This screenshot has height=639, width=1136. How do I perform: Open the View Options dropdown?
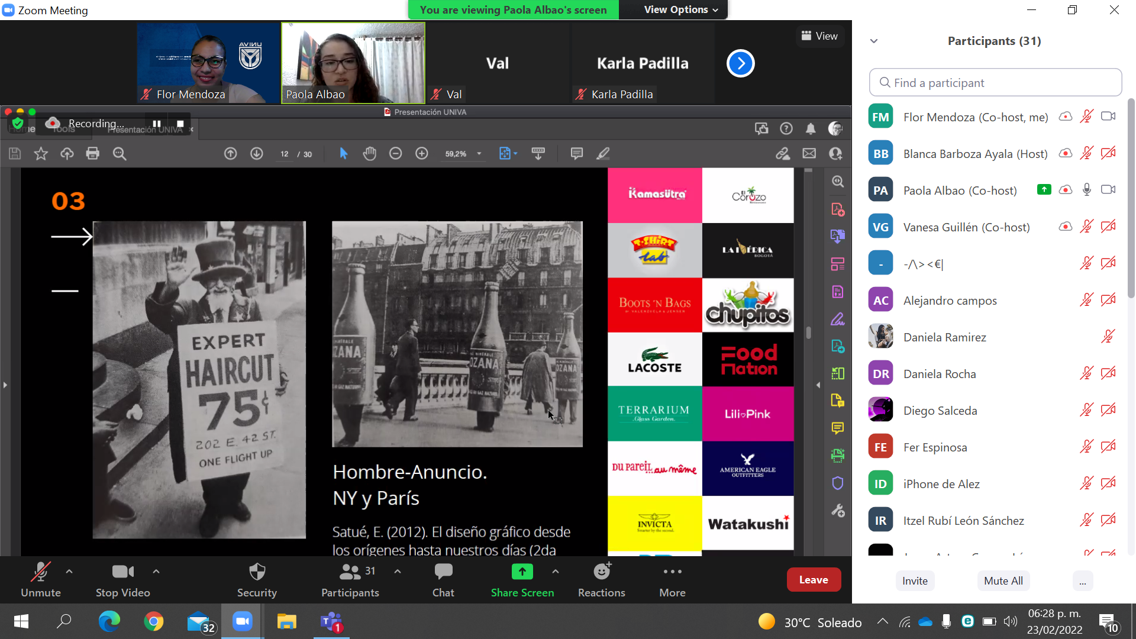(x=681, y=9)
